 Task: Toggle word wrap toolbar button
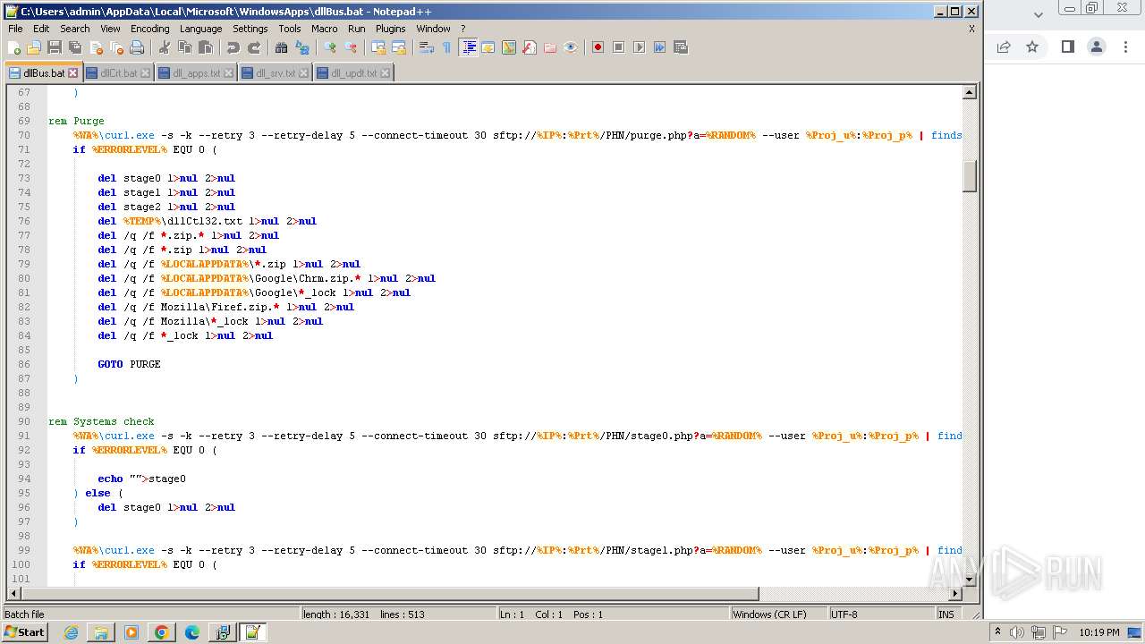point(427,47)
